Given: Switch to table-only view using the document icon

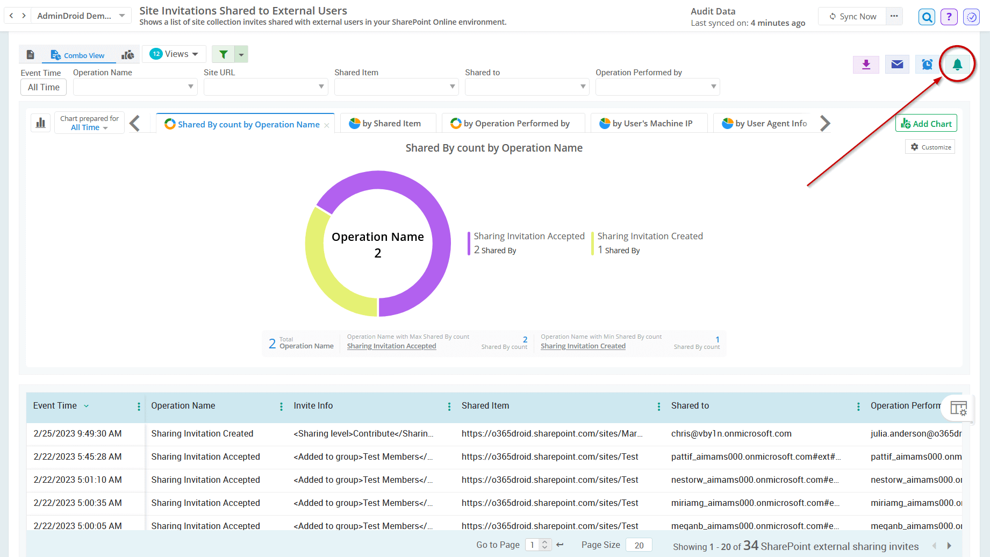Looking at the screenshot, I should pos(30,54).
